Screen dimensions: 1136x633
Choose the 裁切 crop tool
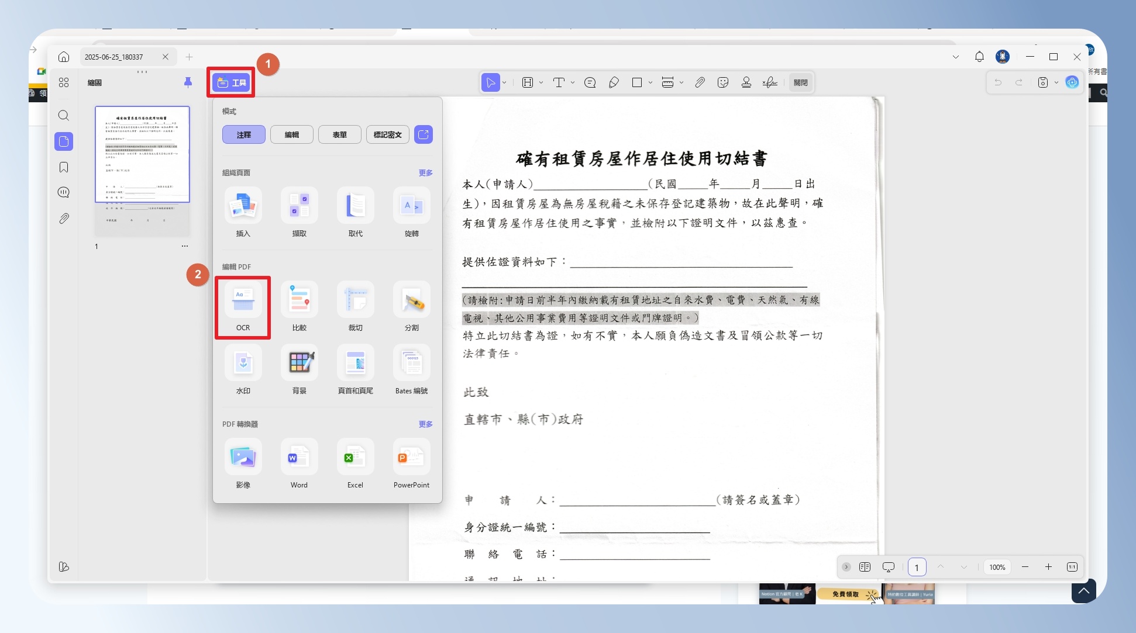pyautogui.click(x=355, y=307)
